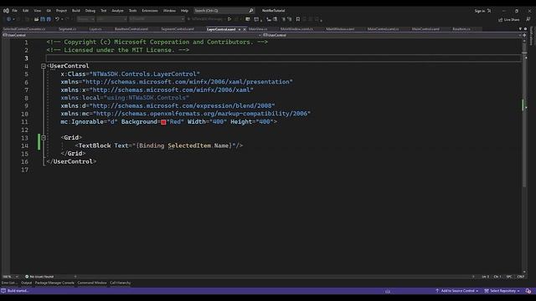Click the Live Share button
Image resolution: width=536 pixels, height=301 pixels.
click(508, 20)
